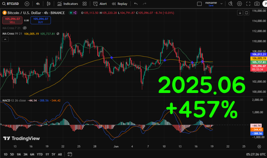Viewport: 267px width, 158px height.
Task: Open the layout setup square icon
Action: coord(199,4)
